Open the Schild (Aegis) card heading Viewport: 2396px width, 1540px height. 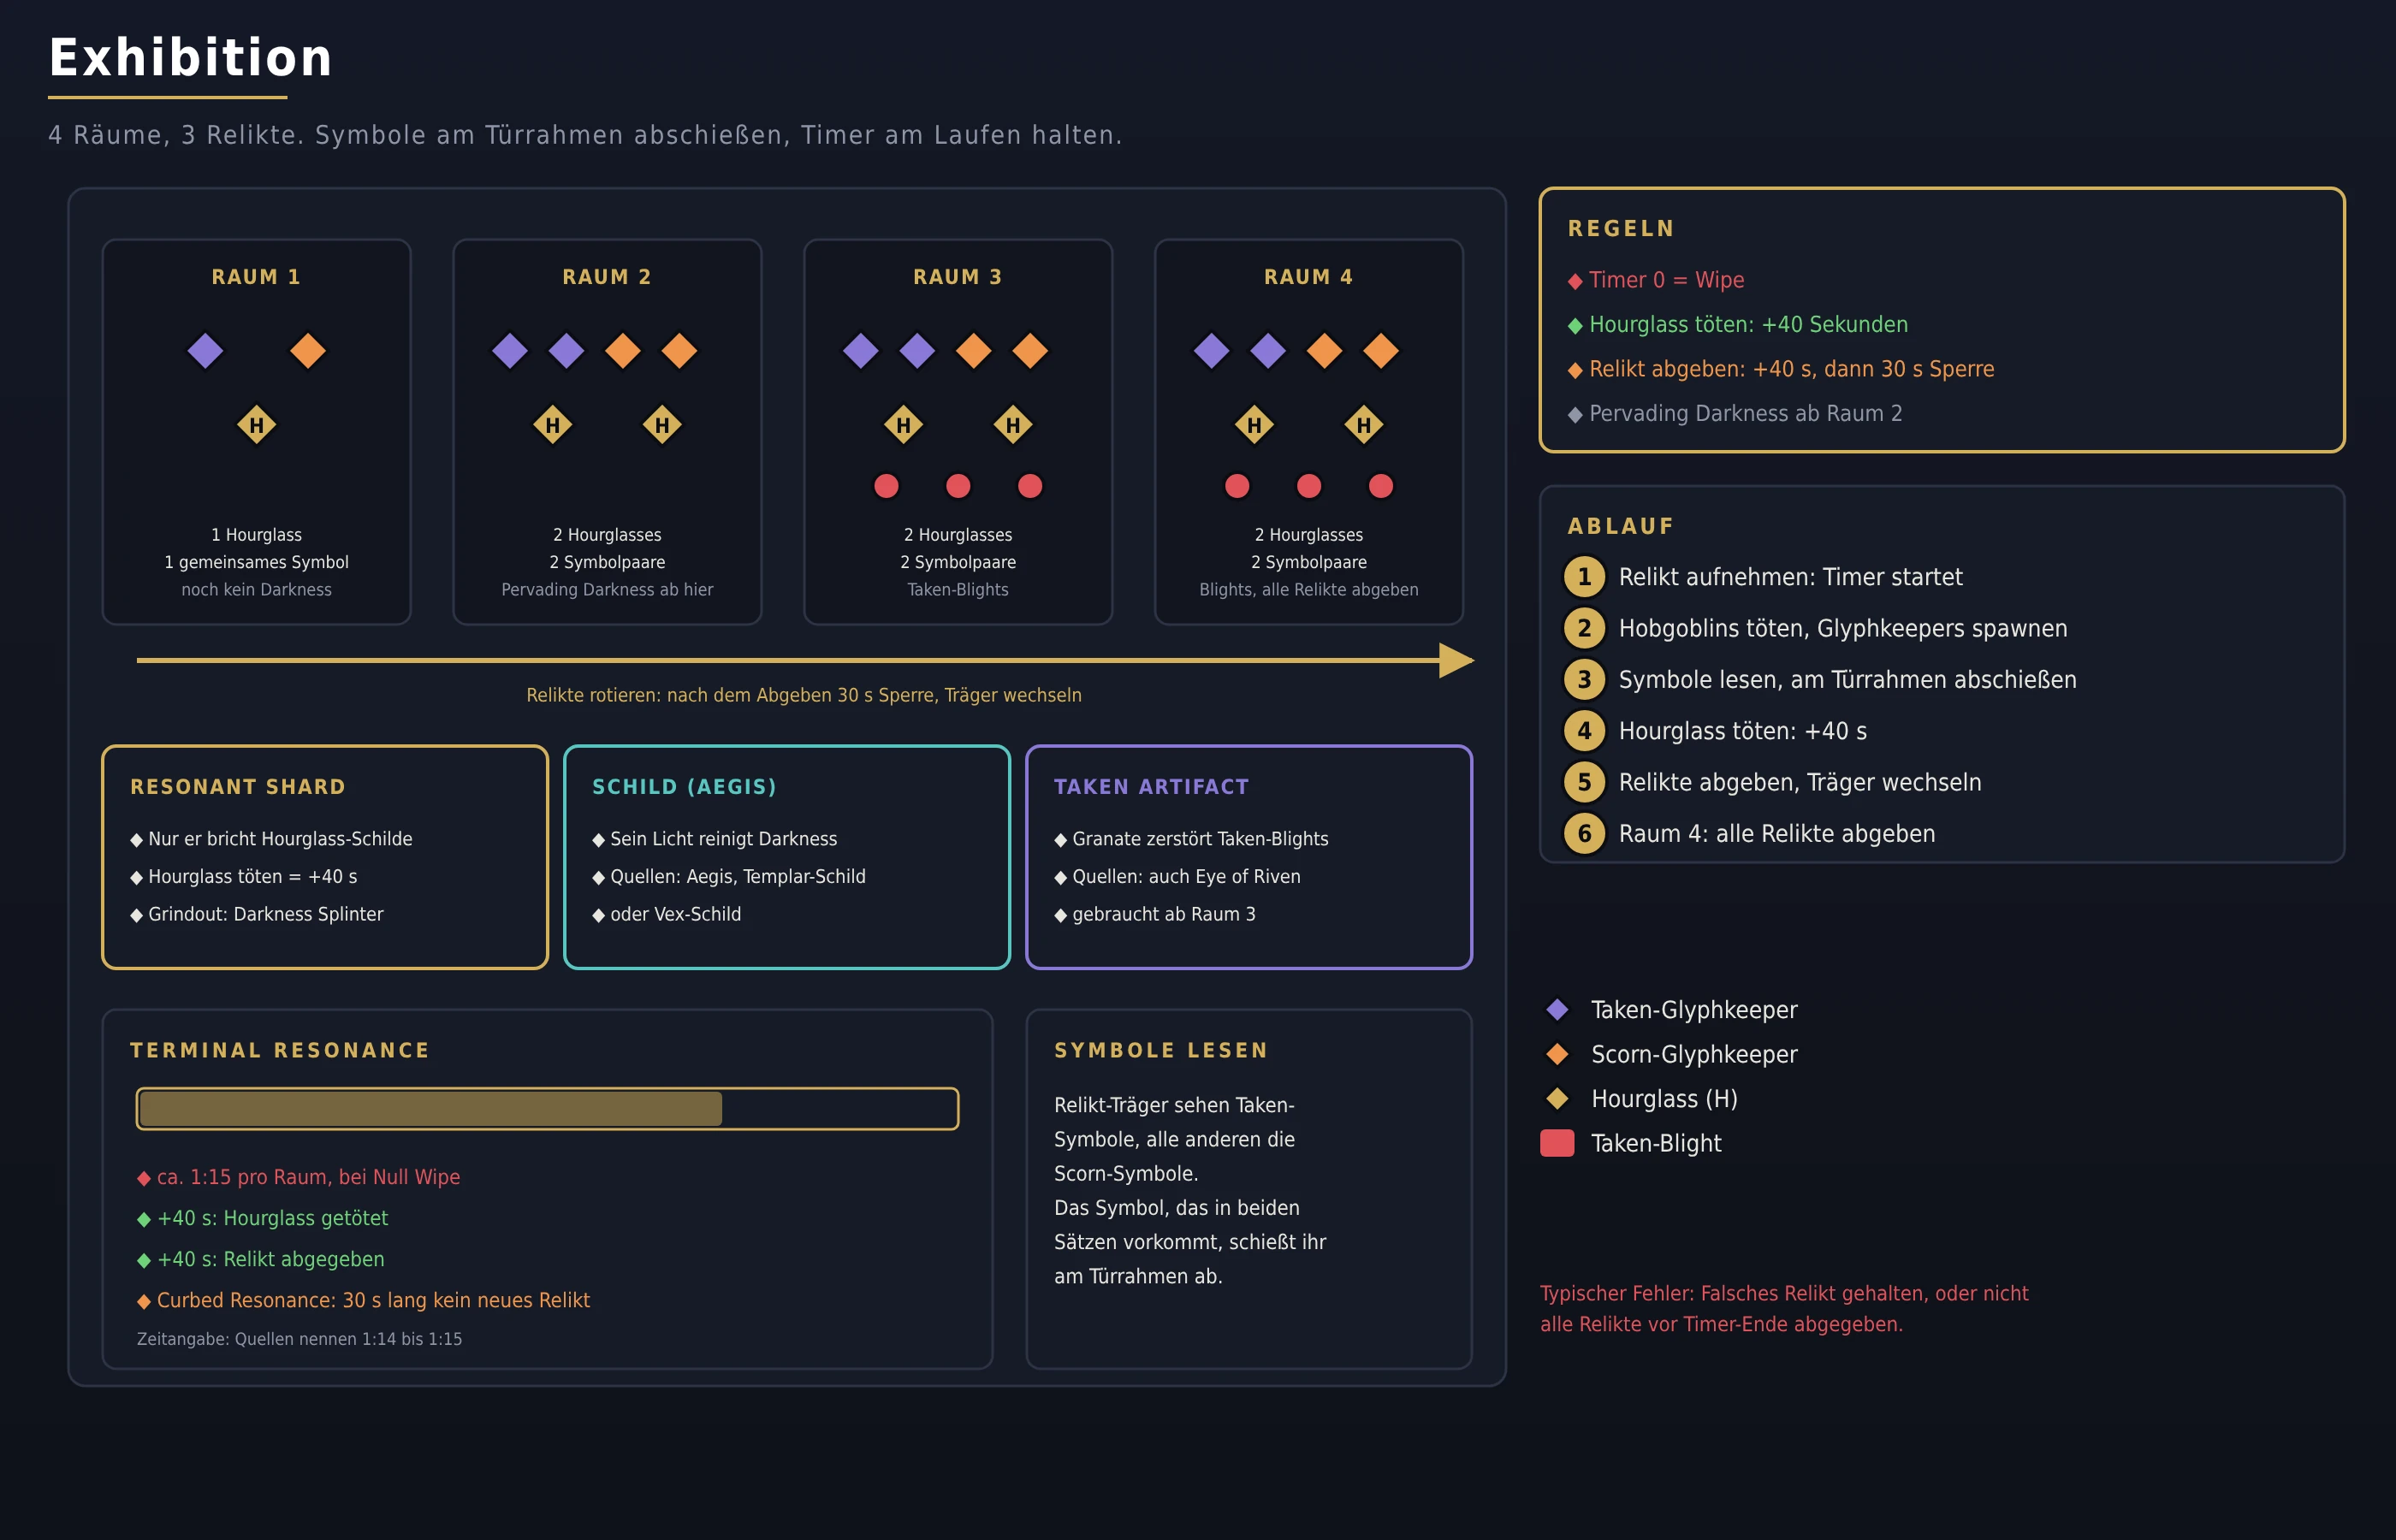(684, 787)
